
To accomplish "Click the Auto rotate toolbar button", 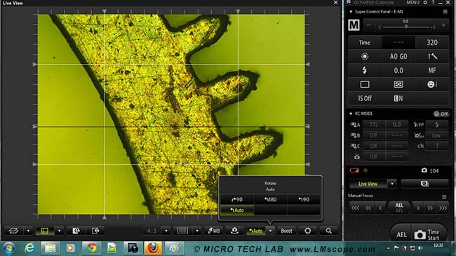I will [x=255, y=231].
